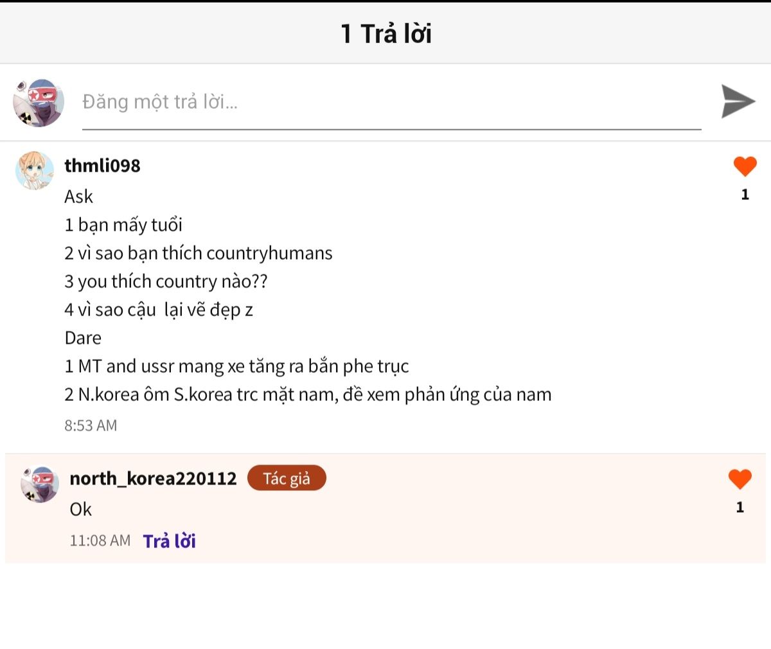The width and height of the screenshot is (771, 649).
Task: Click the "1 Trả lời" header title
Action: [385, 33]
